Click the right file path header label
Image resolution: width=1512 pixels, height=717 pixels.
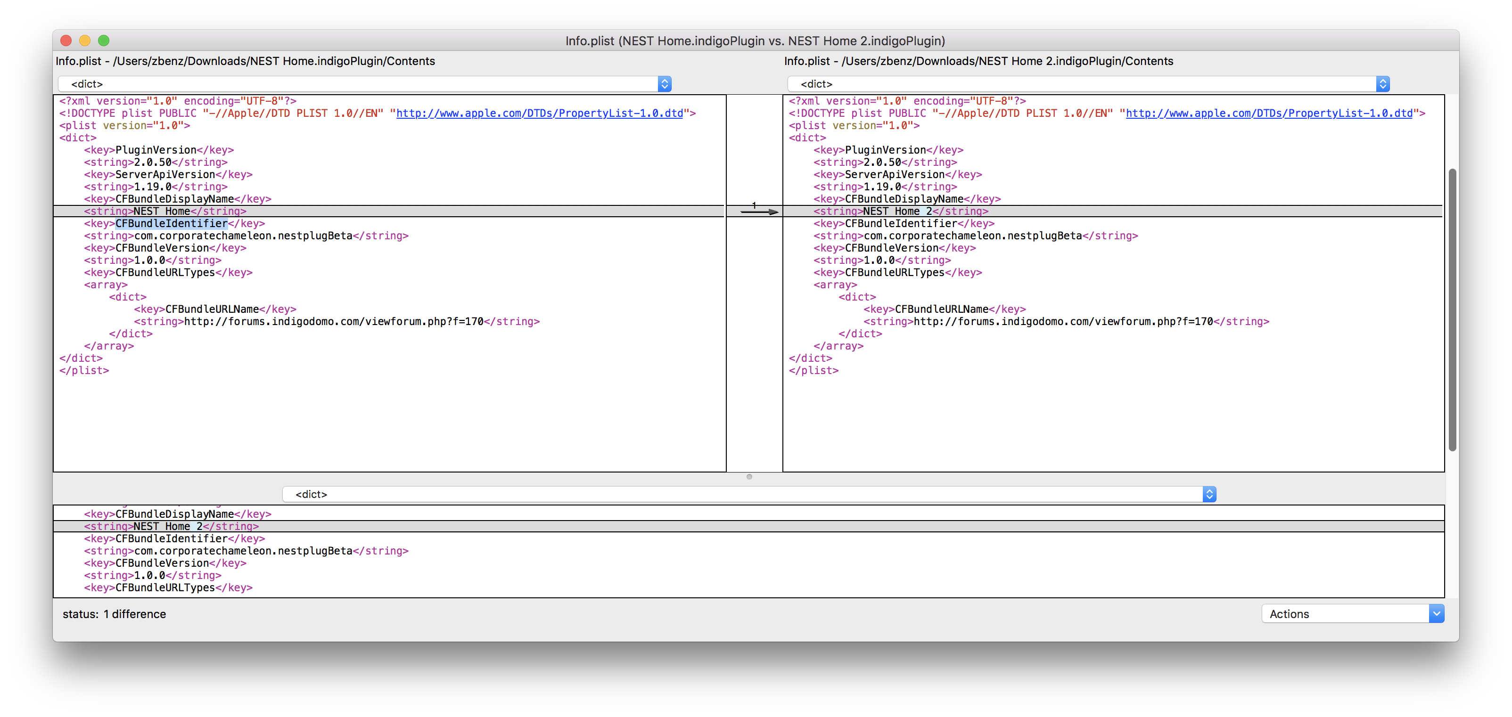(978, 61)
